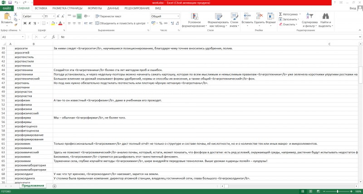Viewport: 363px width, 194px height.
Task: Click the decrease decimal icon
Action: [x=177, y=23]
